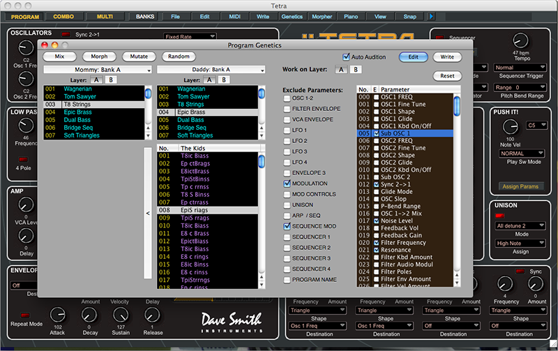Open the Daddy: Bank A dropdown
This screenshot has height=351, width=558.
click(x=211, y=70)
